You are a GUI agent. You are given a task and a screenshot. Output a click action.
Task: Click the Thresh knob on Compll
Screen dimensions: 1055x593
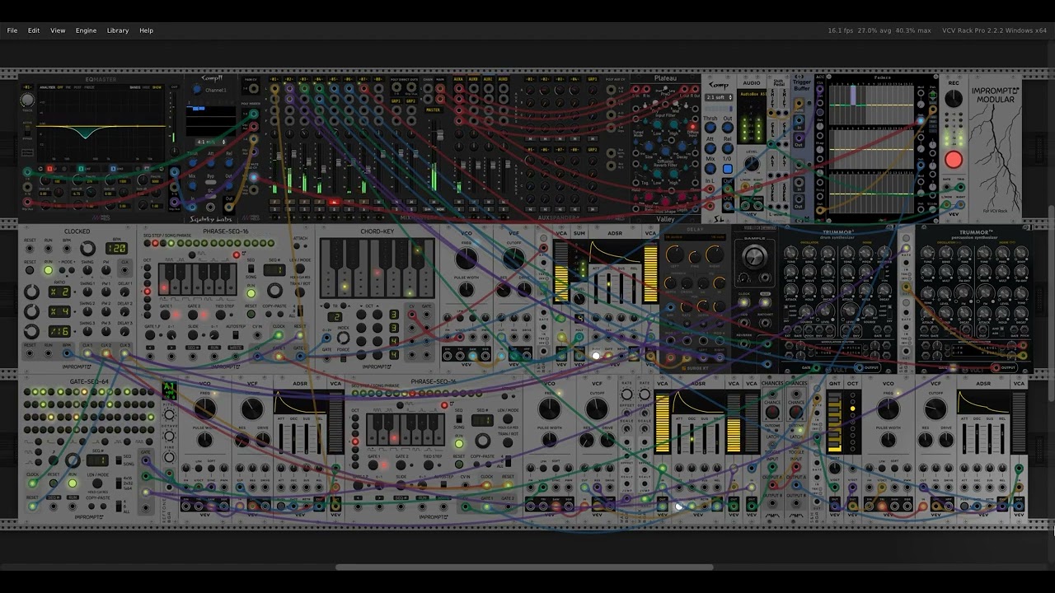(193, 162)
